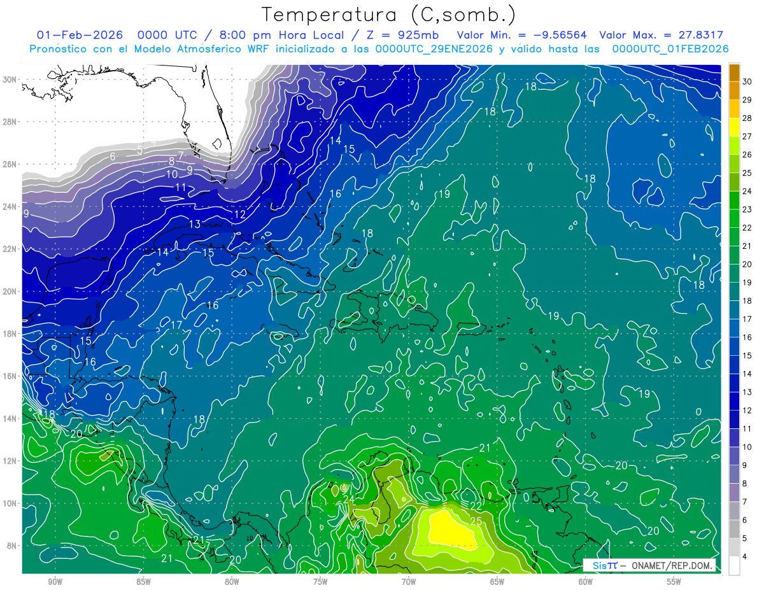The width and height of the screenshot is (764, 590).
Task: Click the white swatch below scale value 4
Action: [734, 566]
